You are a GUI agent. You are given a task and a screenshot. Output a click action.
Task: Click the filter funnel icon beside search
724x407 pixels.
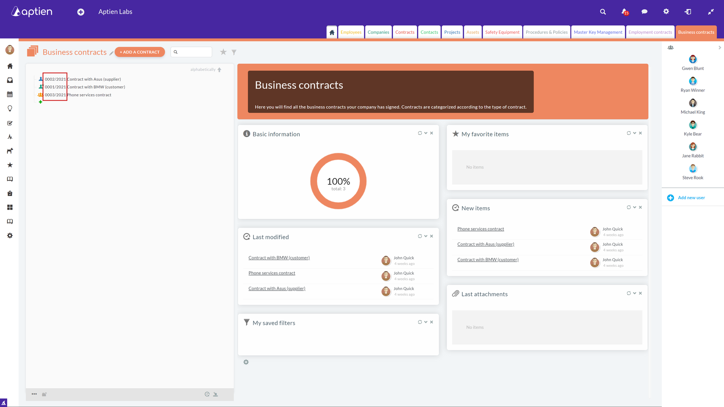tap(234, 52)
